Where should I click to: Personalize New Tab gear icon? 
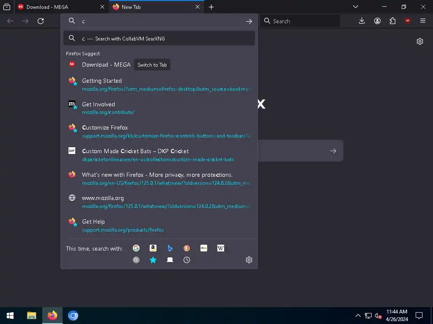point(420,41)
